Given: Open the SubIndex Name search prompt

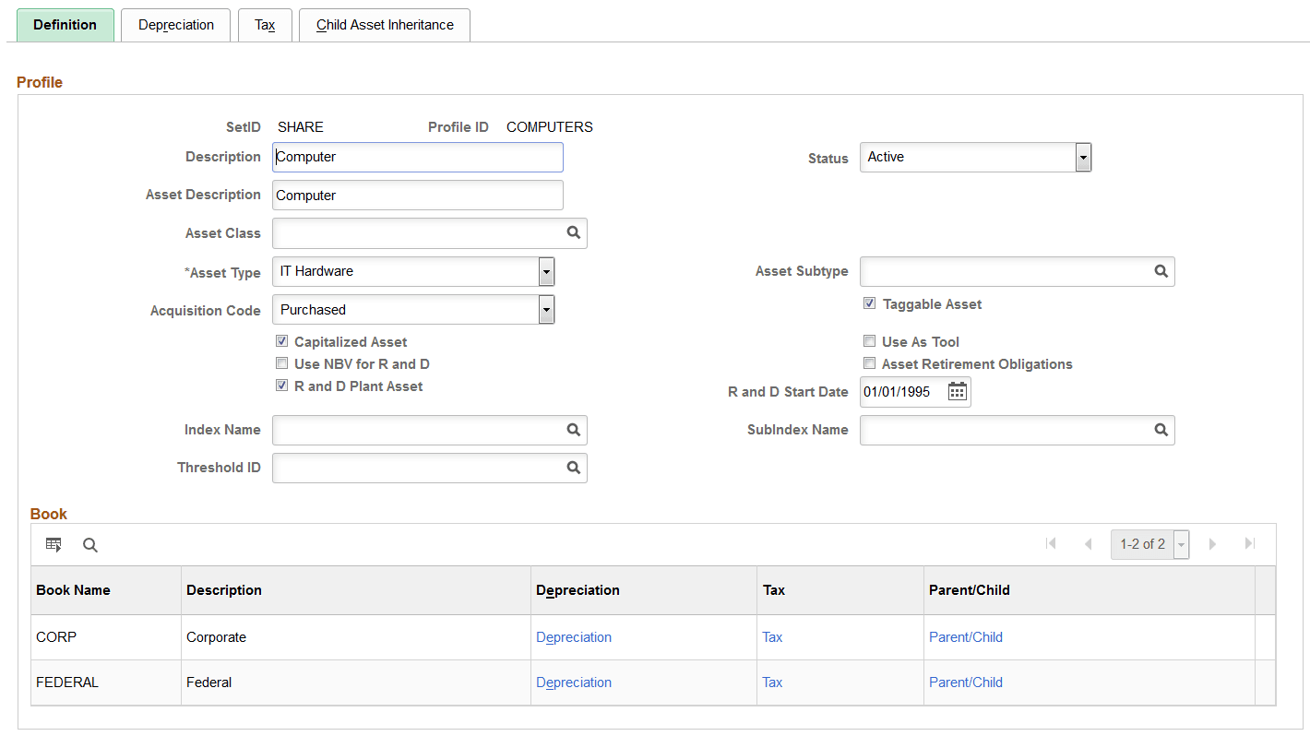Looking at the screenshot, I should click(x=1161, y=430).
